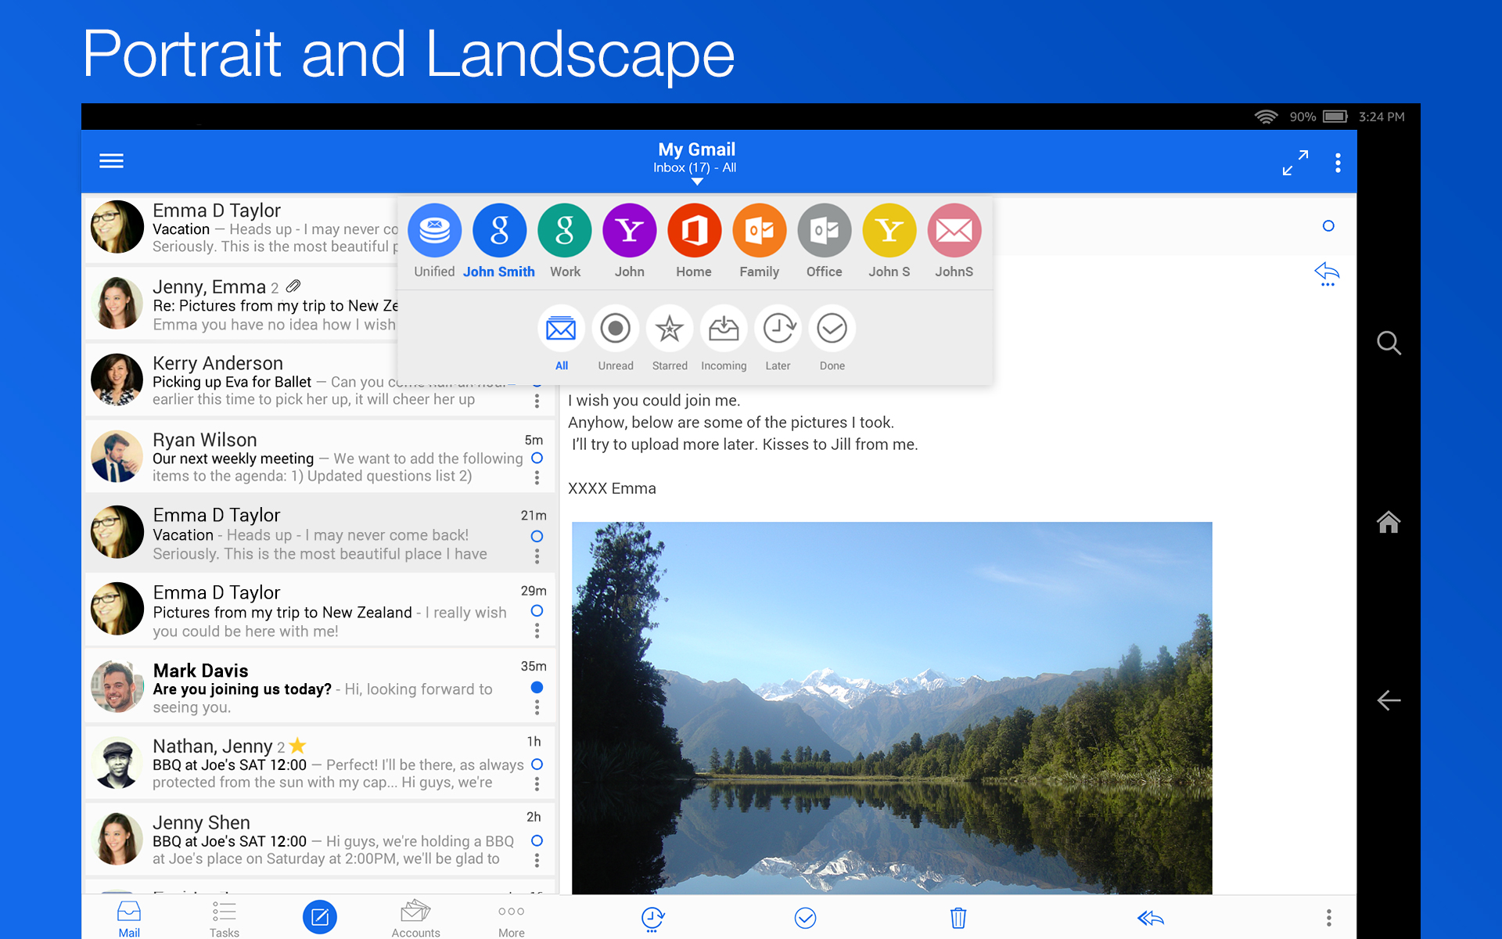This screenshot has height=939, width=1502.
Task: Open the New Zealand lake photo
Action: [x=892, y=707]
